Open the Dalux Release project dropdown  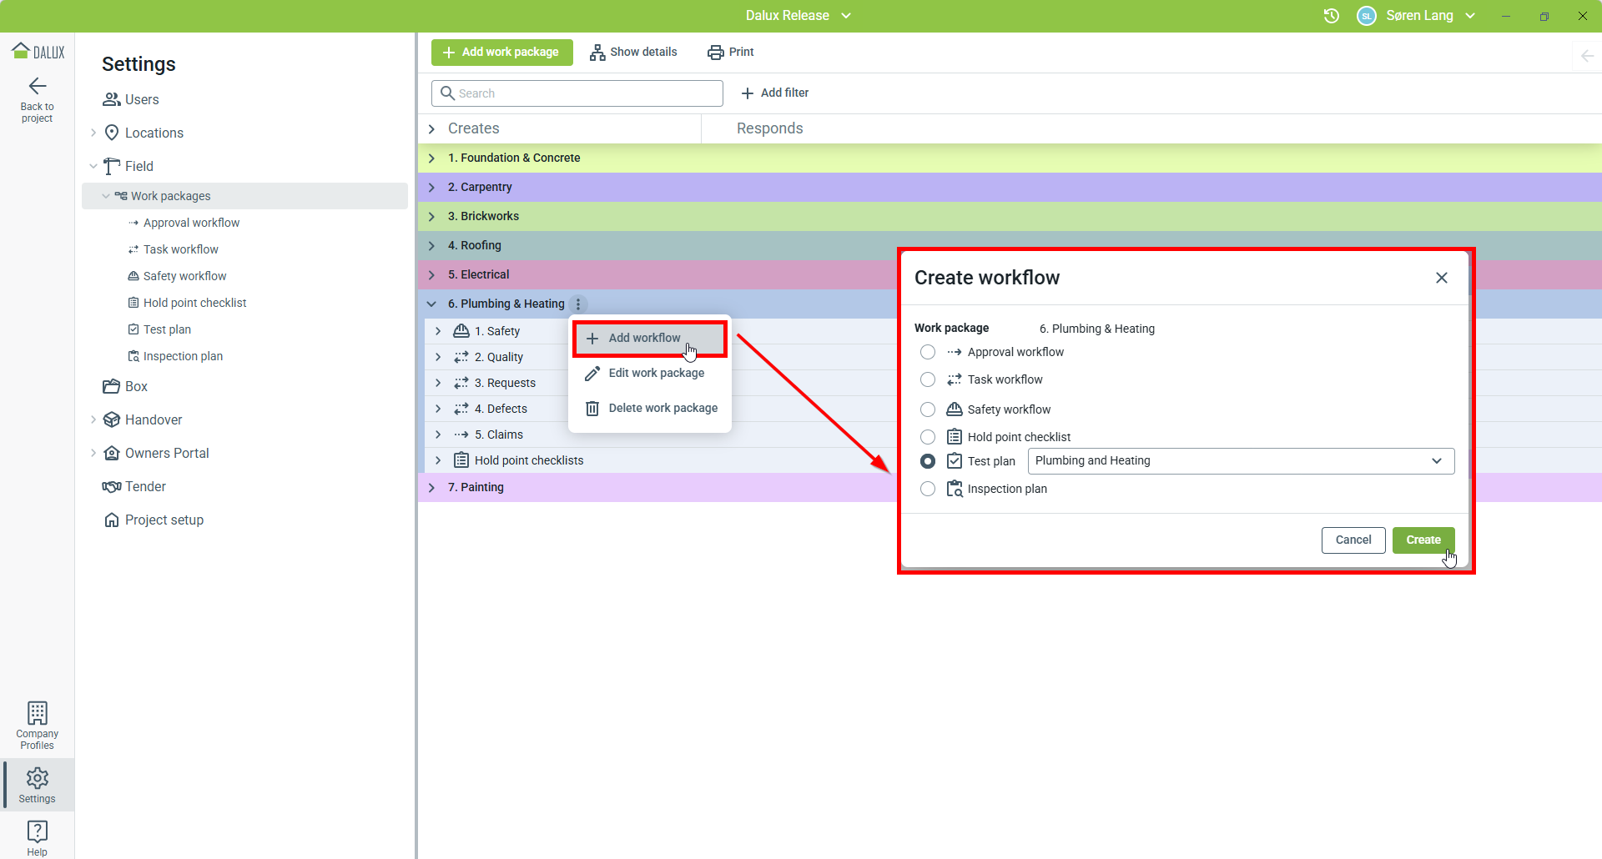point(798,16)
